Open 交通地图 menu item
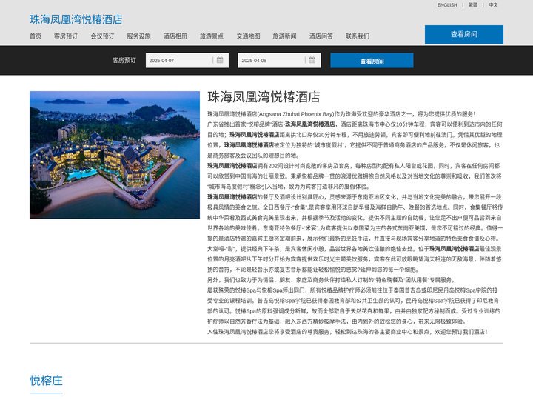The image size is (533, 400). pos(248,36)
